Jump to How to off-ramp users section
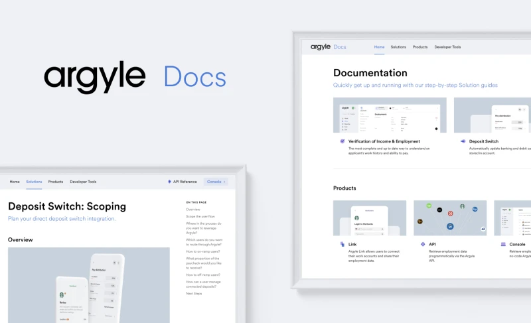531x323 pixels. (203, 275)
